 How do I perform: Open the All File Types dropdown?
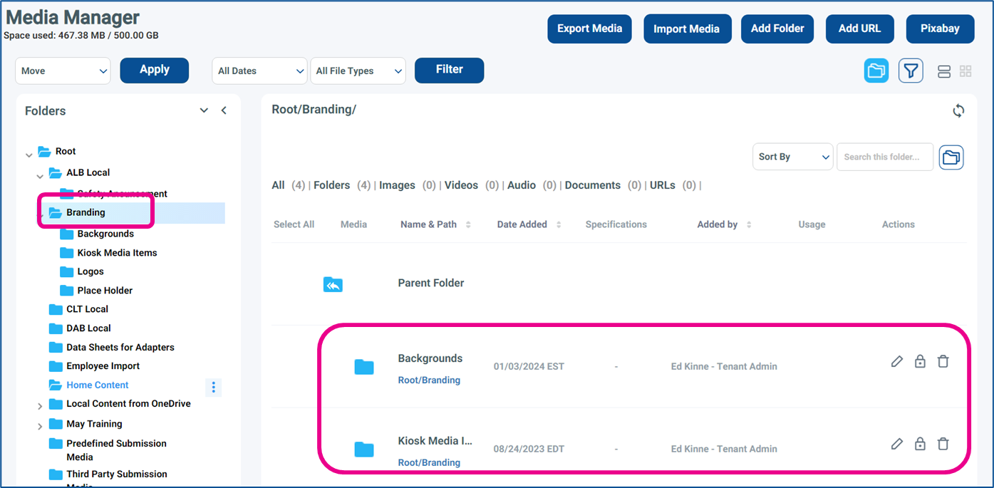tap(358, 71)
